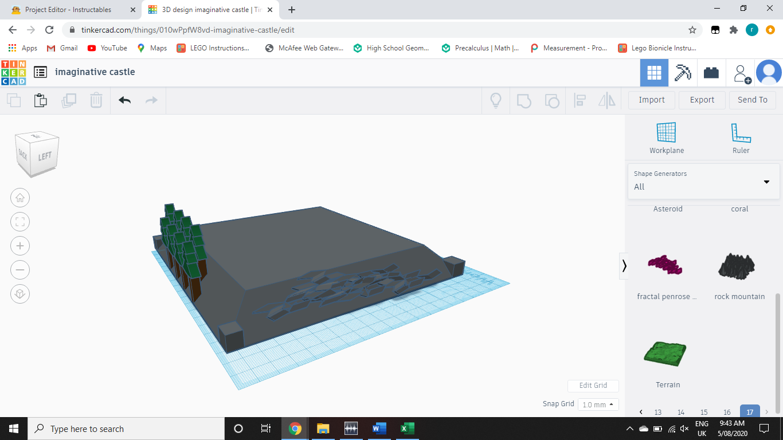Undo the last action
Viewport: 783px width, 440px height.
(124, 100)
